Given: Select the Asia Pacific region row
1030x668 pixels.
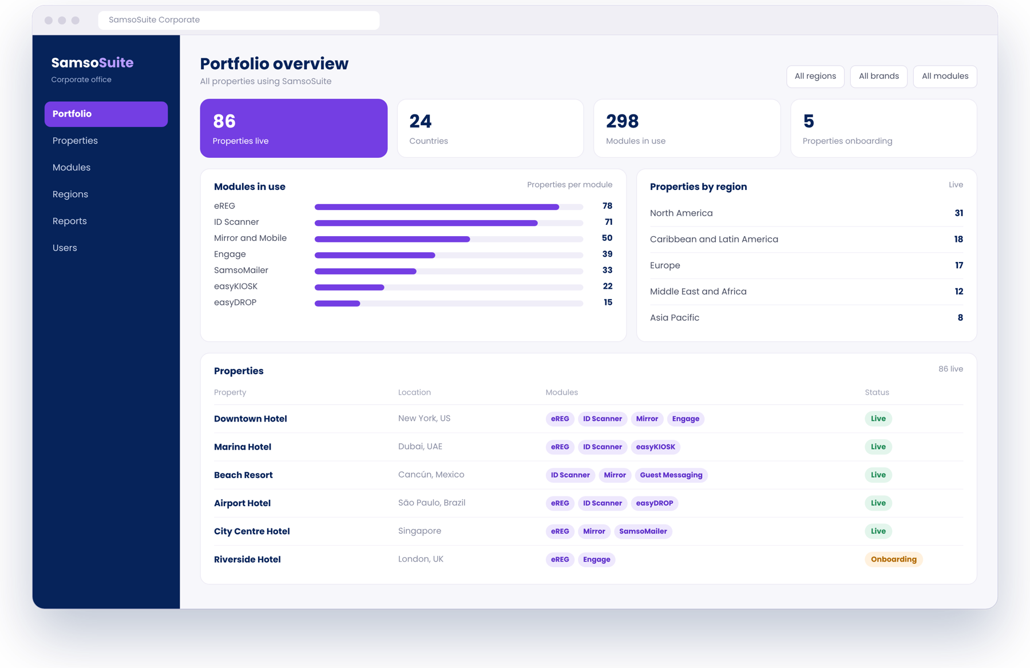Looking at the screenshot, I should pos(806,317).
